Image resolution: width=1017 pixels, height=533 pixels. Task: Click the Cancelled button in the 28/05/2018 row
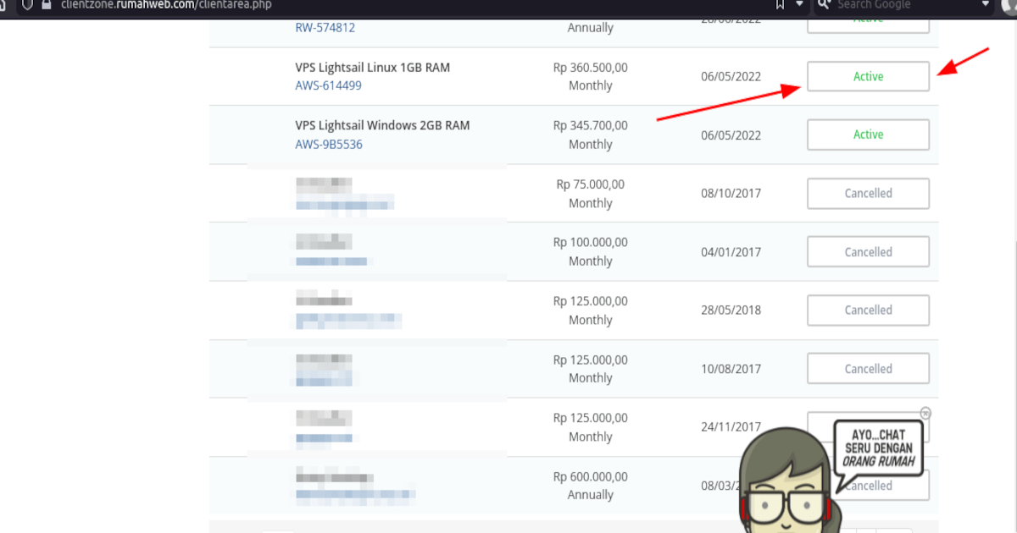(868, 310)
